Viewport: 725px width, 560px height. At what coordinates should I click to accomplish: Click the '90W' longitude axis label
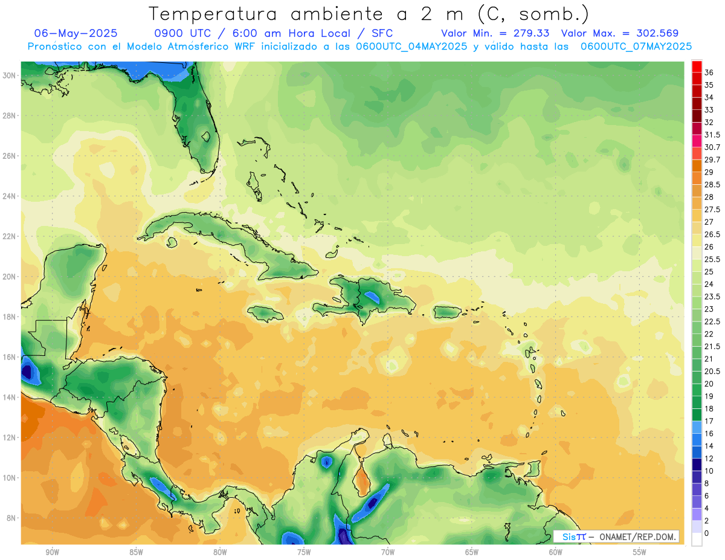[x=52, y=552]
